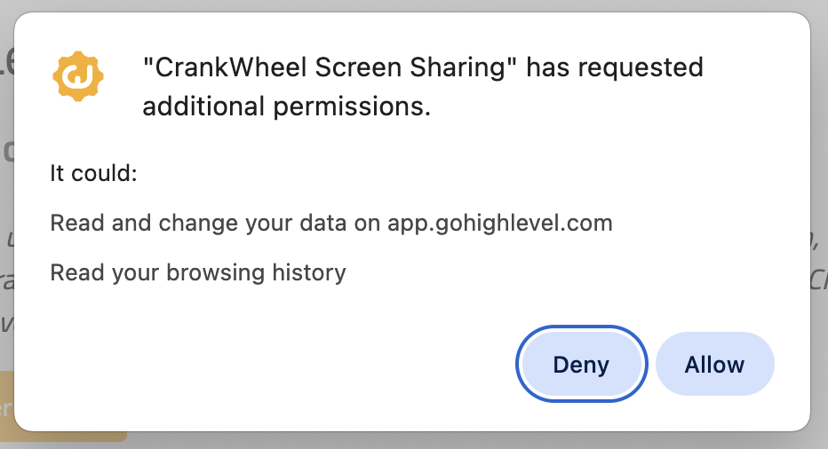Click the "It could:" label
Screen dimensions: 828x449
coord(93,173)
